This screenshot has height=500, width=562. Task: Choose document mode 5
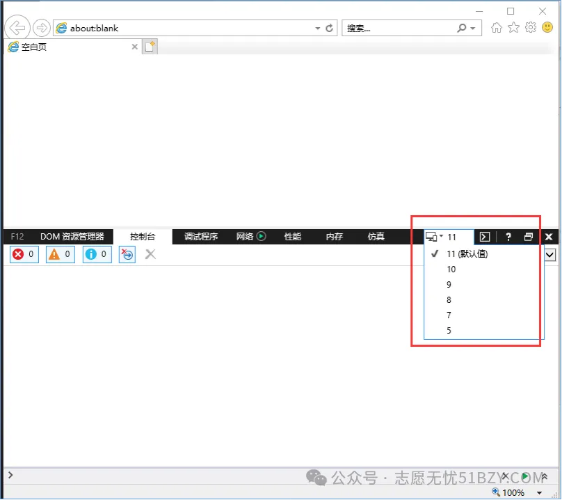[x=484, y=331]
